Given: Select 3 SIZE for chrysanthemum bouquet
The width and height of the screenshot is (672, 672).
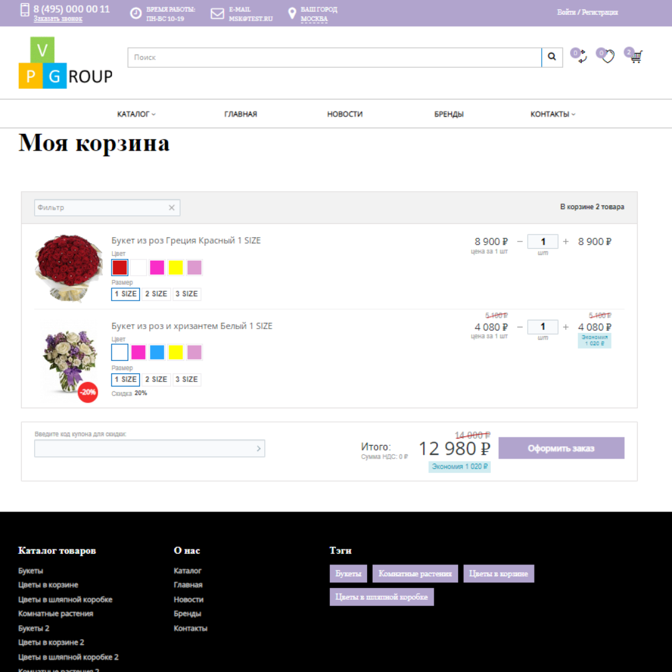Looking at the screenshot, I should click(187, 380).
